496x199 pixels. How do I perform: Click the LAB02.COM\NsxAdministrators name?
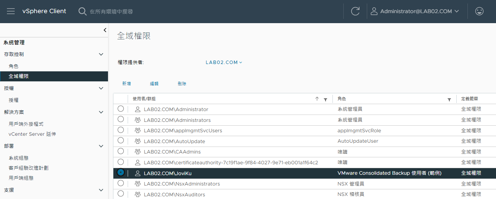[182, 184]
